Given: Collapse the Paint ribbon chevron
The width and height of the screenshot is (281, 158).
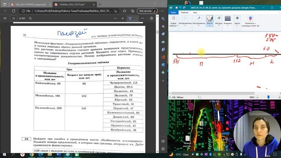Looking at the screenshot, I should tap(279, 13).
